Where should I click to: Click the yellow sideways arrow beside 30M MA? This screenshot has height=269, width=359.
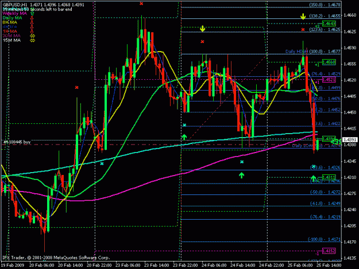pyautogui.click(x=32, y=36)
